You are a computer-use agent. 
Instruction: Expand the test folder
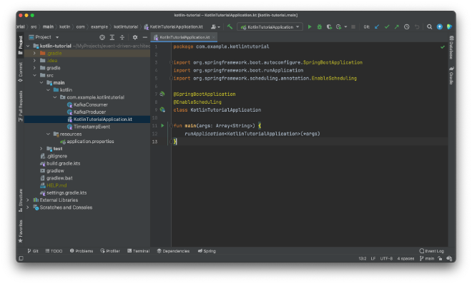pos(41,149)
